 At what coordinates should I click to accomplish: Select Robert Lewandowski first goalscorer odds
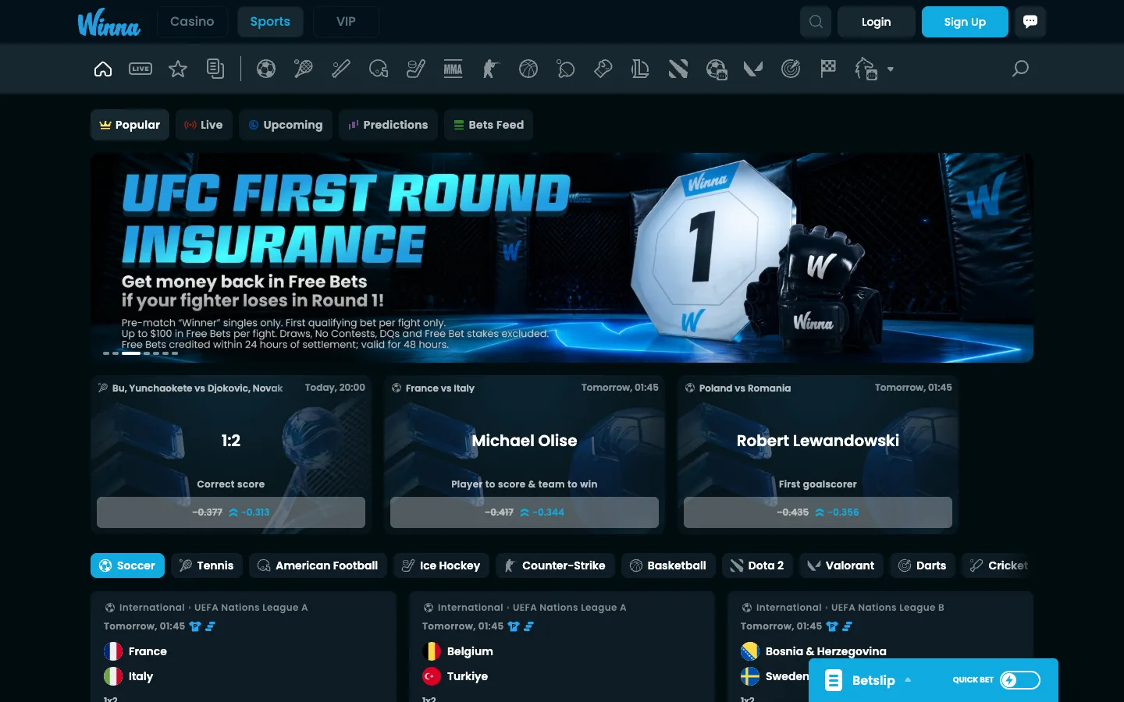click(x=818, y=512)
